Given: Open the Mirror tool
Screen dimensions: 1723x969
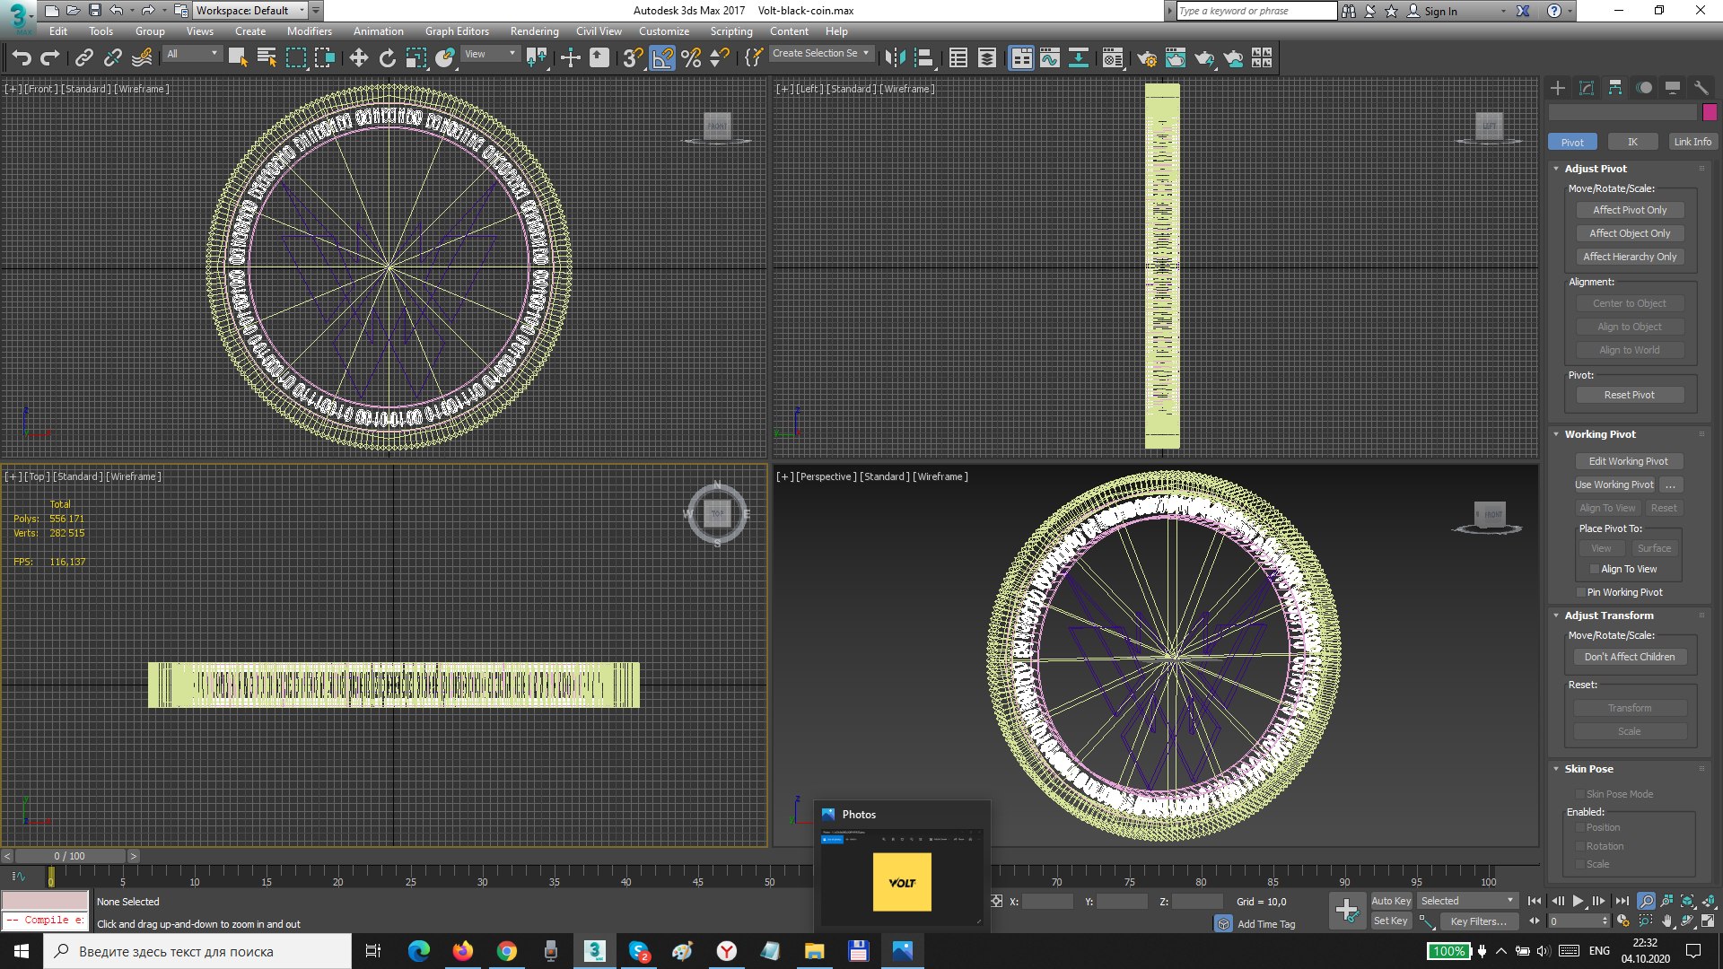Looking at the screenshot, I should point(894,58).
